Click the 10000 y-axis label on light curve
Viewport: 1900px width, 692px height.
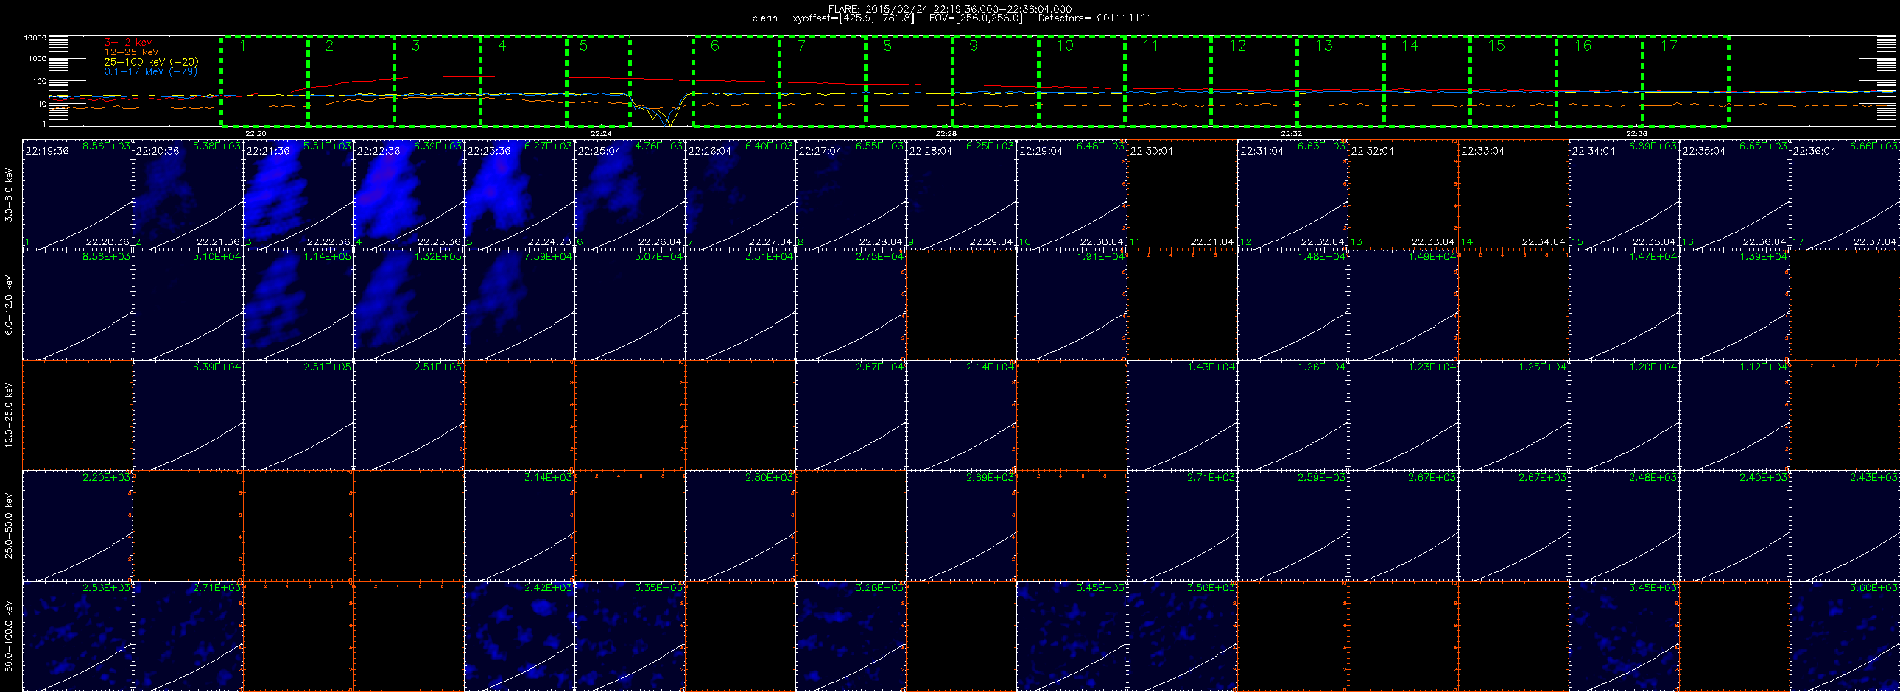35,38
